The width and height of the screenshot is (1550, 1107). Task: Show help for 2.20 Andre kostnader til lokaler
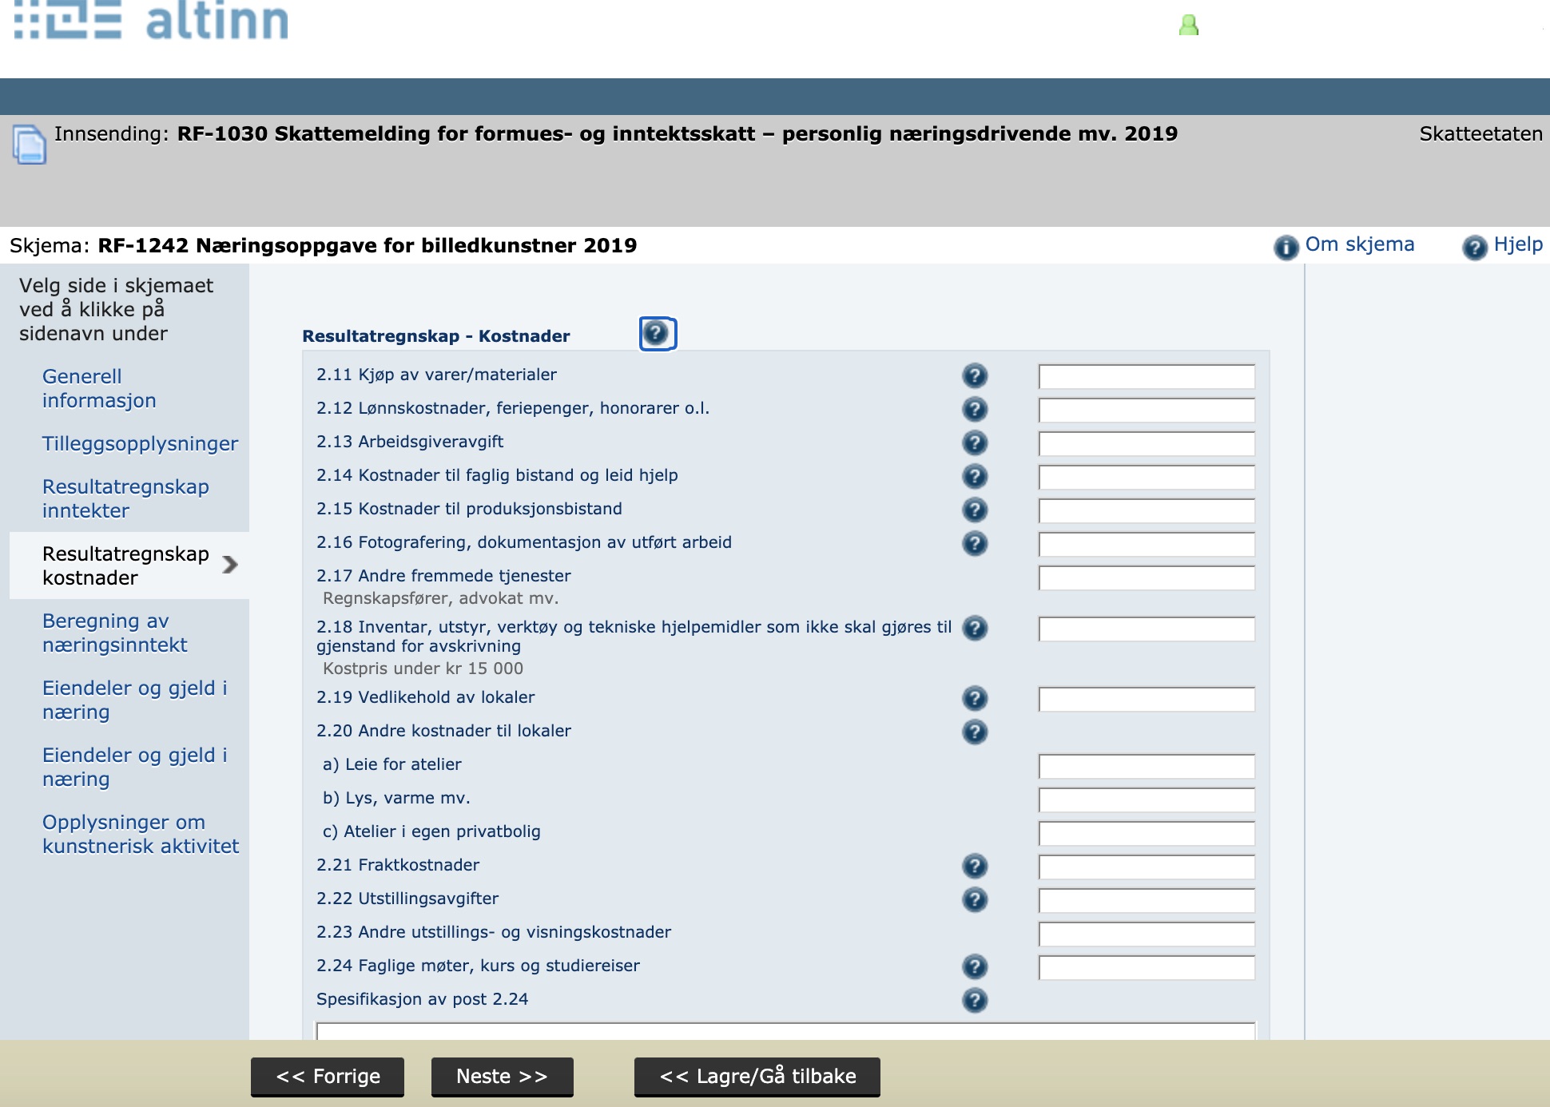[974, 732]
